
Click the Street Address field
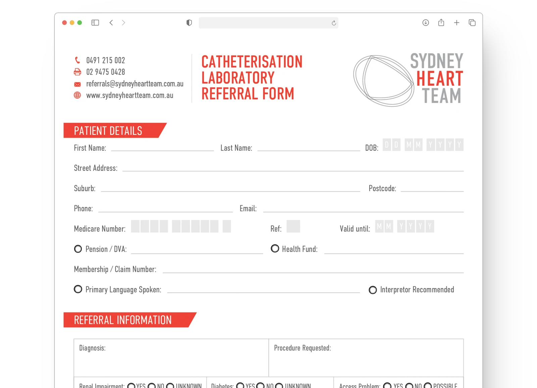(293, 168)
